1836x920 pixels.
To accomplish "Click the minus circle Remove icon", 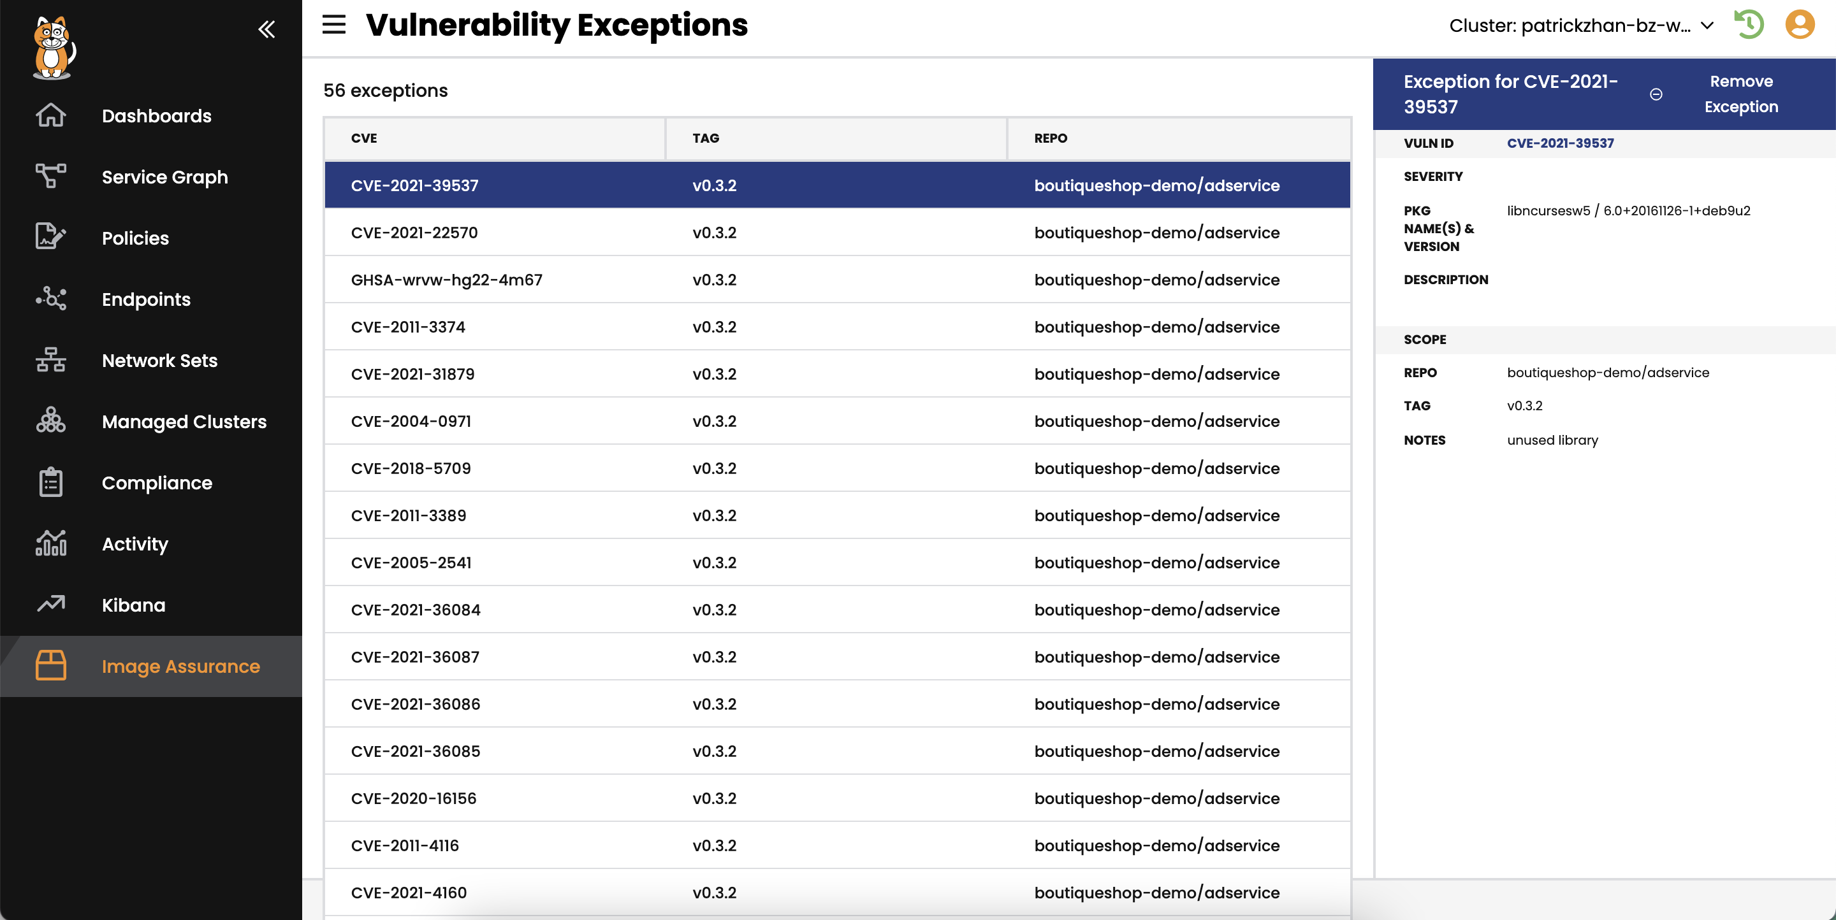I will [x=1656, y=94].
